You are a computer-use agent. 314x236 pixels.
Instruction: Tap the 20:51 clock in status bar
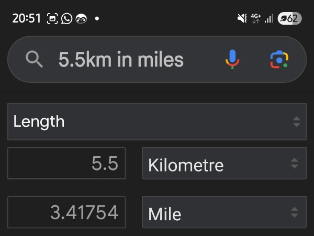coord(26,18)
